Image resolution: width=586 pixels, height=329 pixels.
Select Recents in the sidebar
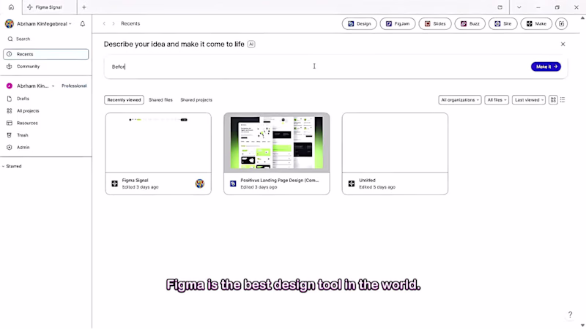(x=46, y=54)
